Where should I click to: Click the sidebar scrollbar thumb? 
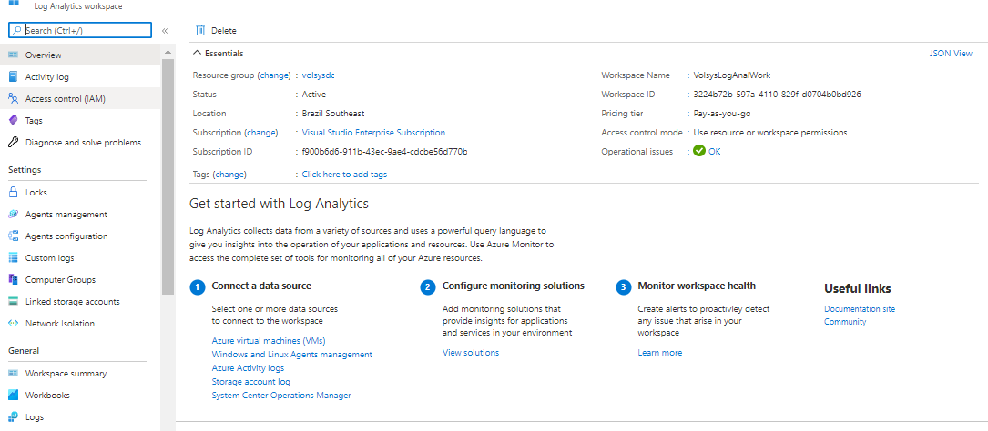point(168,176)
